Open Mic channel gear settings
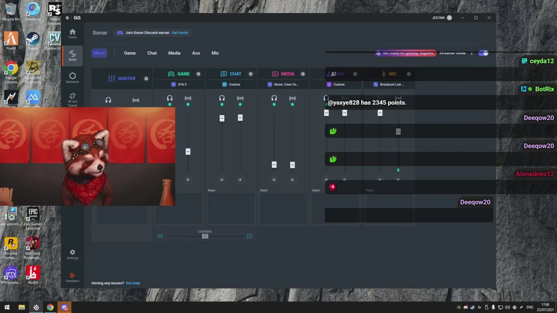This screenshot has height=313, width=557. point(409,74)
